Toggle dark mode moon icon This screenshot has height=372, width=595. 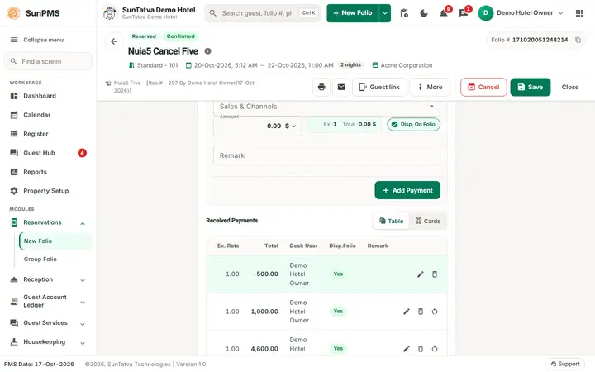424,13
